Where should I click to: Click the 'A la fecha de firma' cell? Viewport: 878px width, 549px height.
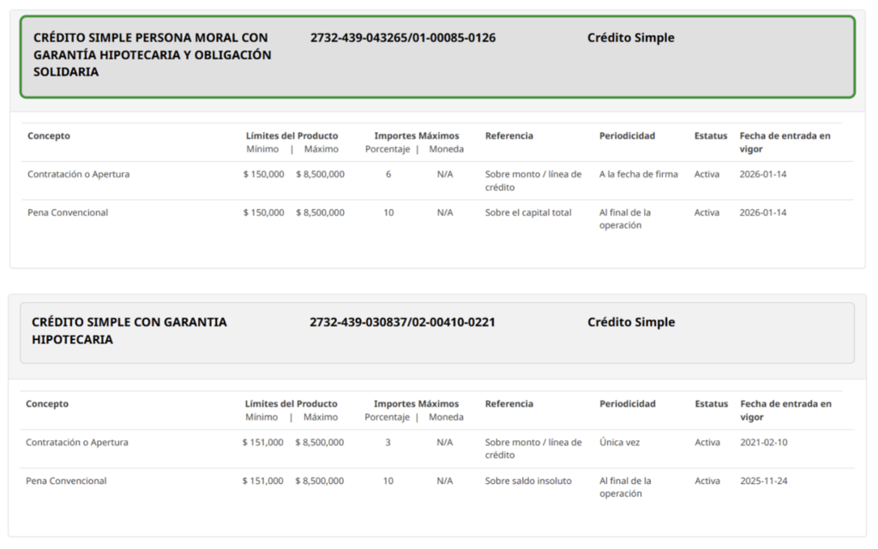[x=638, y=175]
